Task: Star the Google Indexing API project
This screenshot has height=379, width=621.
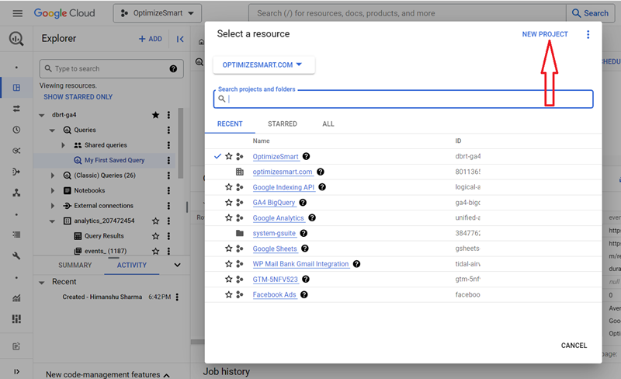Action: (x=228, y=187)
